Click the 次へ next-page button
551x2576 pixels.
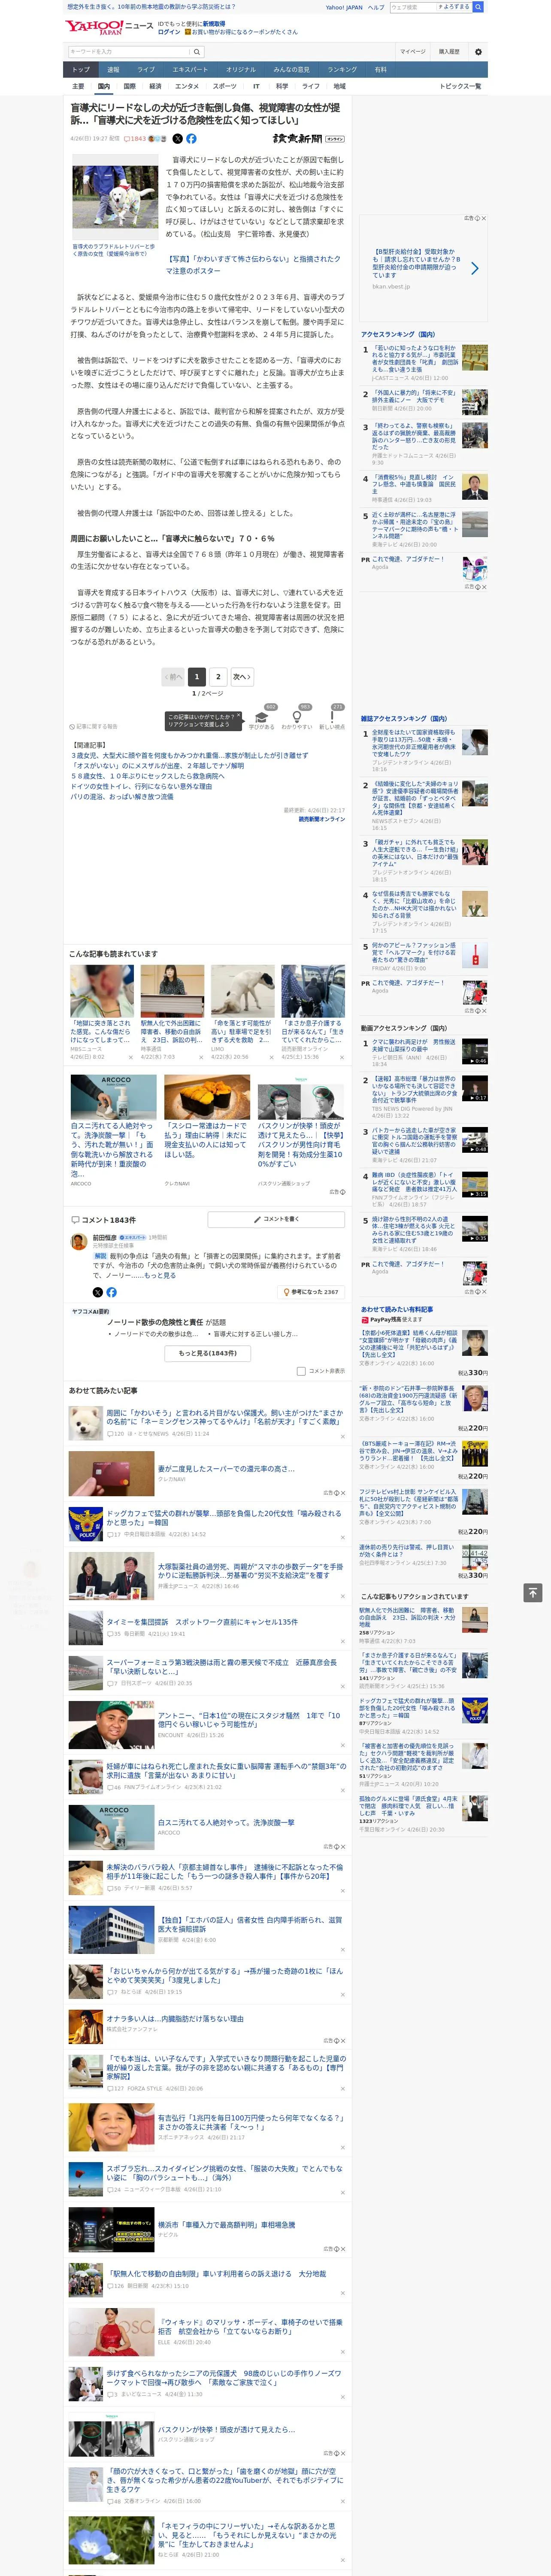click(x=242, y=677)
